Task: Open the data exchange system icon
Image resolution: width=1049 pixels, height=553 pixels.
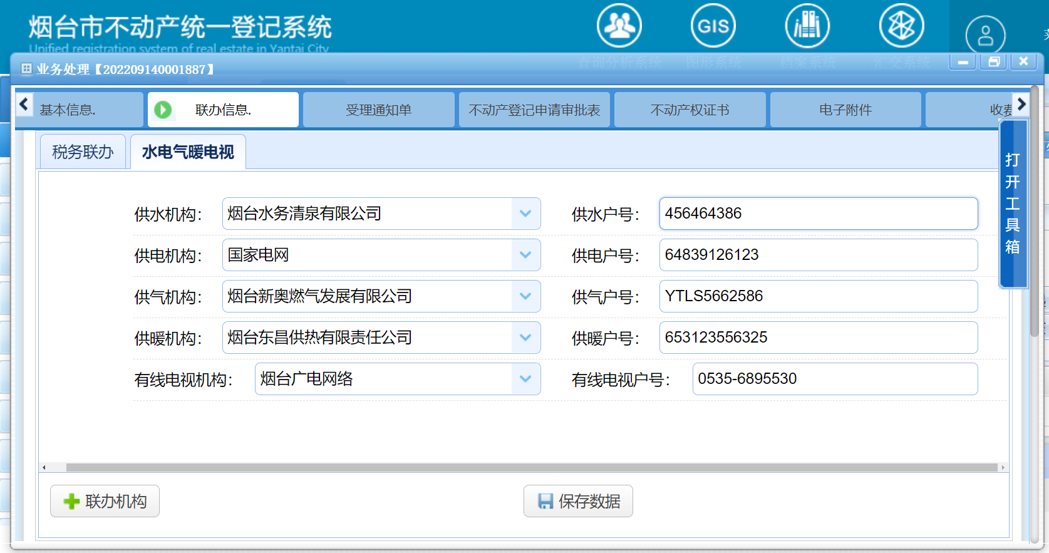Action: pos(901,26)
